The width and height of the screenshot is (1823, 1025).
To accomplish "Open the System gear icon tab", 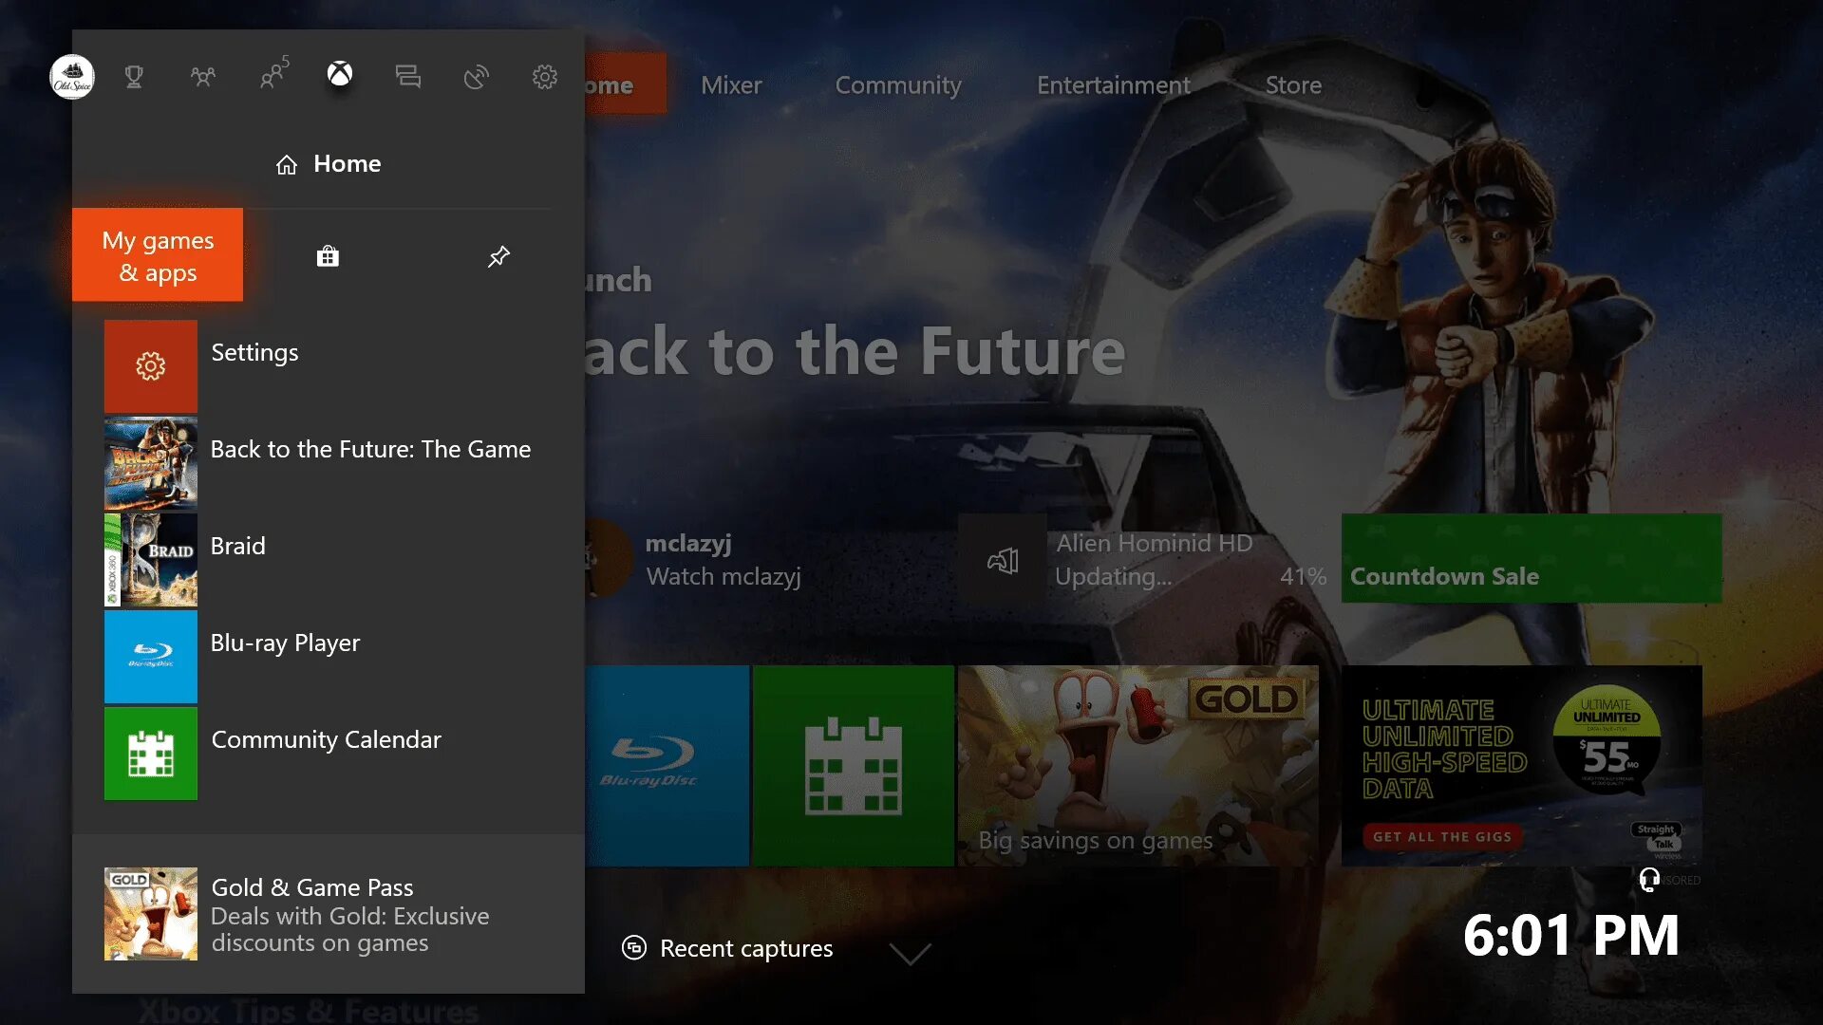I will click(x=544, y=77).
